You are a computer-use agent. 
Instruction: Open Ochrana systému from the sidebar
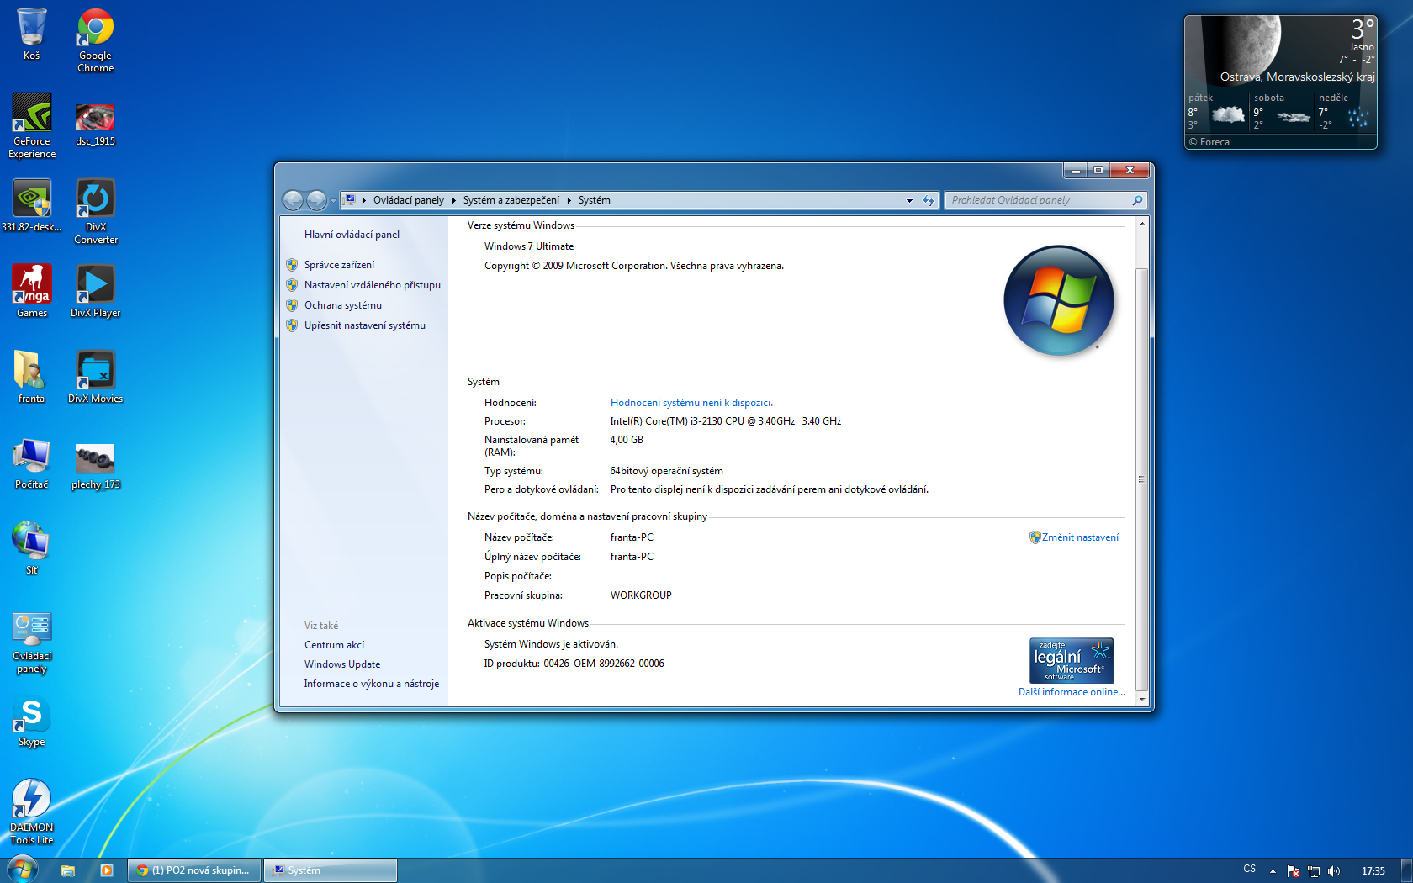[x=342, y=305]
